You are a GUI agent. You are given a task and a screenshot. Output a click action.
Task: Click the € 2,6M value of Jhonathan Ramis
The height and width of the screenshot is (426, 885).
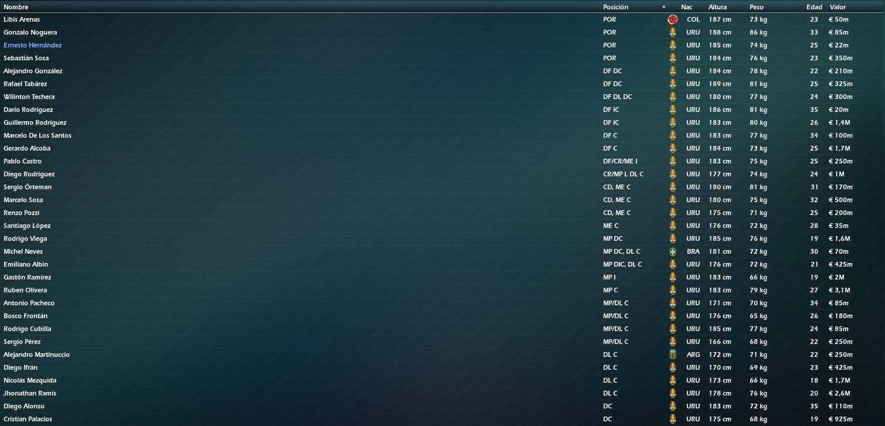coord(840,393)
